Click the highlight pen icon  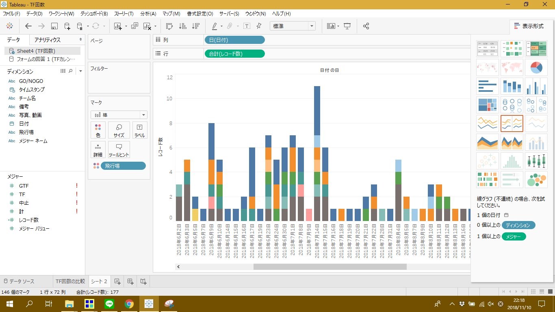click(x=215, y=26)
